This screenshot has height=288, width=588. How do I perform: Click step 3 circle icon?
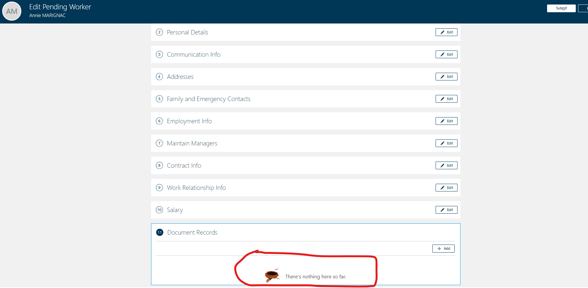click(159, 54)
